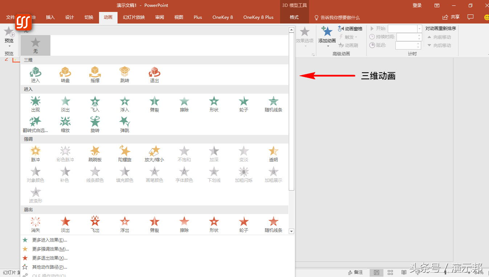Click the gallery scrollbar up arrow
489x277 pixels.
click(291, 30)
